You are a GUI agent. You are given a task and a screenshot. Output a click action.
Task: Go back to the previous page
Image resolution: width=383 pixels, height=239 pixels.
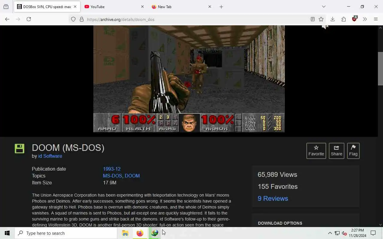point(7,19)
